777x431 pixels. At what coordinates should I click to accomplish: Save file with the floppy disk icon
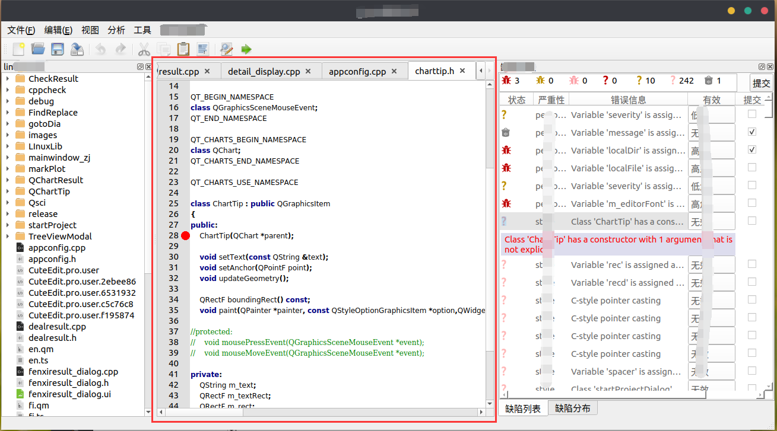point(58,49)
